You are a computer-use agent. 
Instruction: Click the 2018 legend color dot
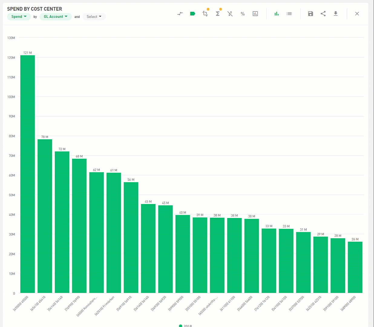coord(181,326)
